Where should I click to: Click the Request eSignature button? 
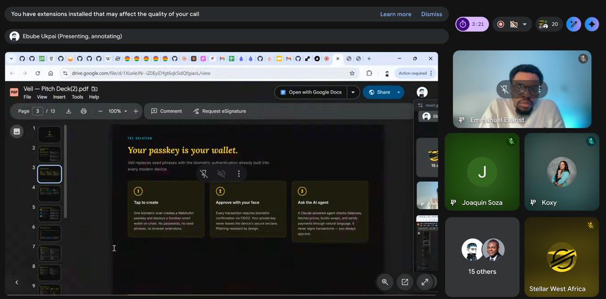(219, 111)
